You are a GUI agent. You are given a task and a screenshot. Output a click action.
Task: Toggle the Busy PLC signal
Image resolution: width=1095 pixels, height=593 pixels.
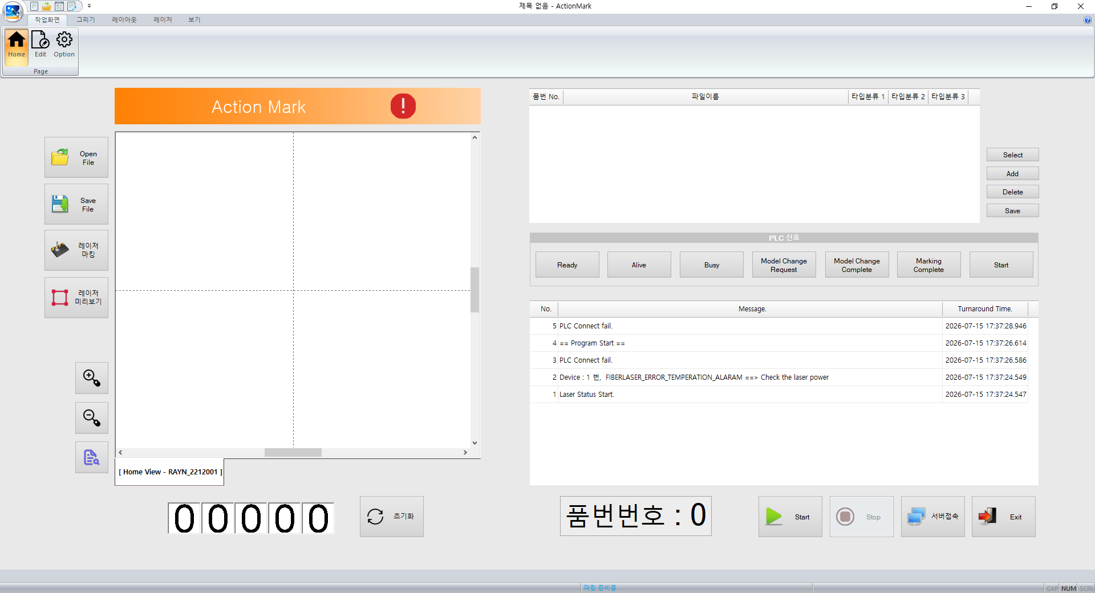pyautogui.click(x=712, y=265)
